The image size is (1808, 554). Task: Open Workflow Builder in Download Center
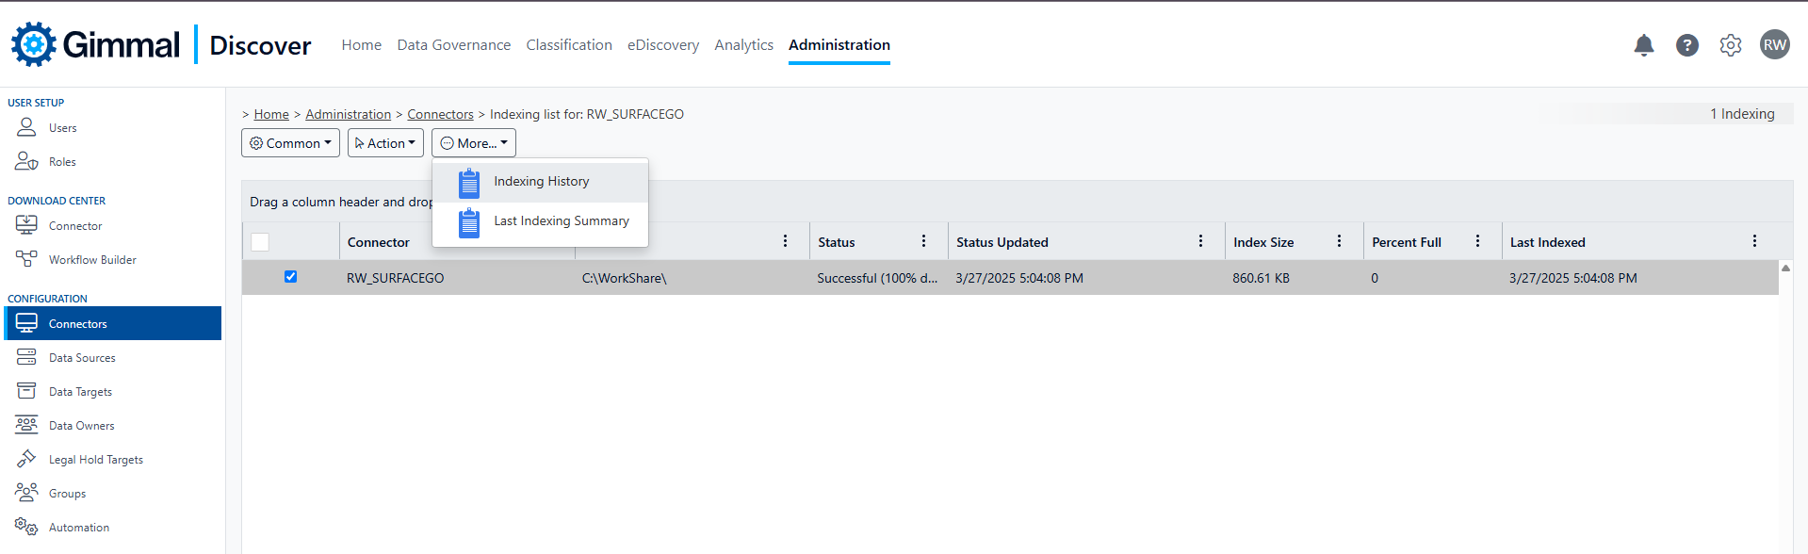click(92, 260)
